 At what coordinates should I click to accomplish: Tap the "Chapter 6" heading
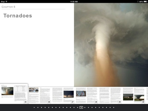pos(8,7)
